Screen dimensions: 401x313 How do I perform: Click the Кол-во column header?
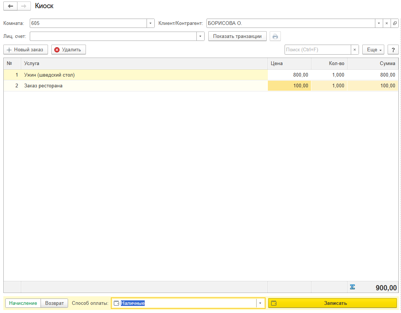coord(330,63)
